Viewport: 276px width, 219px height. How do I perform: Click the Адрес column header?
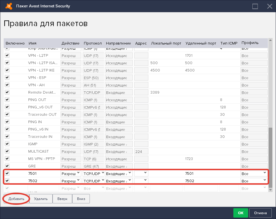pos(141,43)
